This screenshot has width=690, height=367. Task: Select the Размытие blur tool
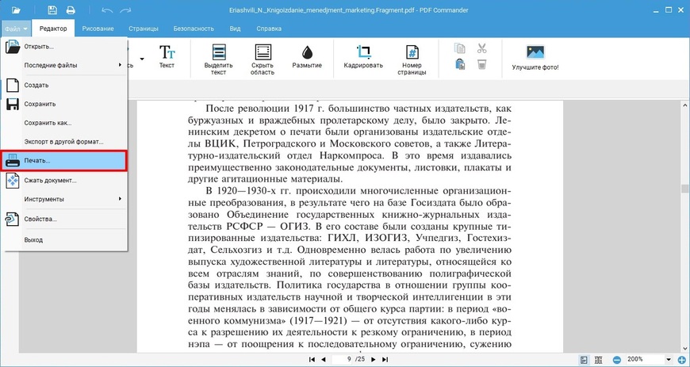pos(307,57)
